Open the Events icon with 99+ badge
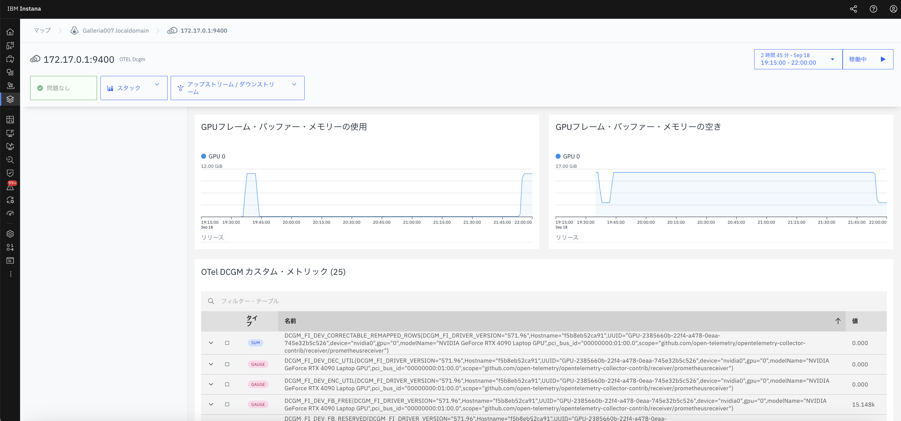The height and width of the screenshot is (421, 901). (10, 187)
